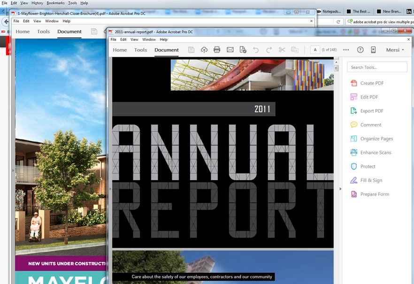This screenshot has height=284, width=414.
Task: Open the View menu in the Mayflower brochure window
Action: click(x=37, y=21)
